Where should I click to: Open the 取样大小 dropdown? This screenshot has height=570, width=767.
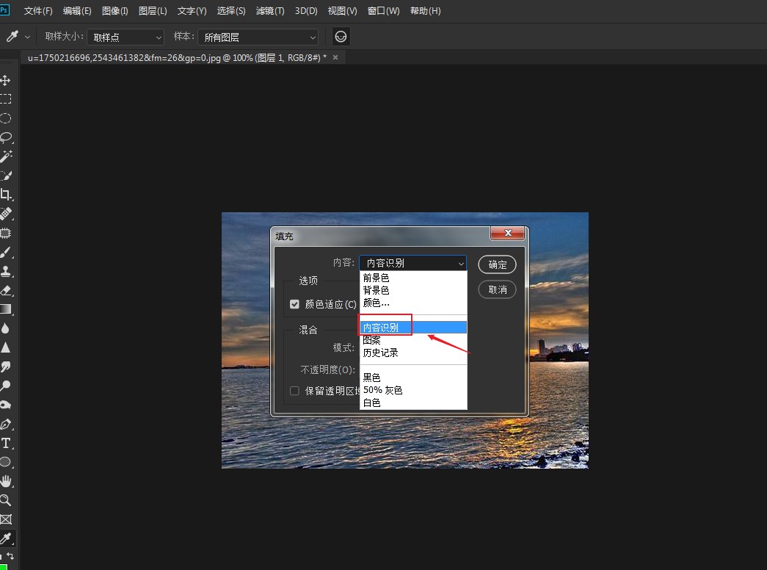click(126, 37)
